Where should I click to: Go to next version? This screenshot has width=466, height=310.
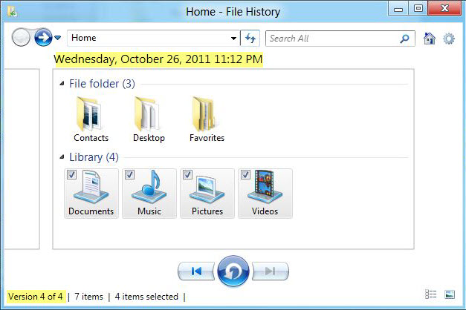(x=271, y=271)
